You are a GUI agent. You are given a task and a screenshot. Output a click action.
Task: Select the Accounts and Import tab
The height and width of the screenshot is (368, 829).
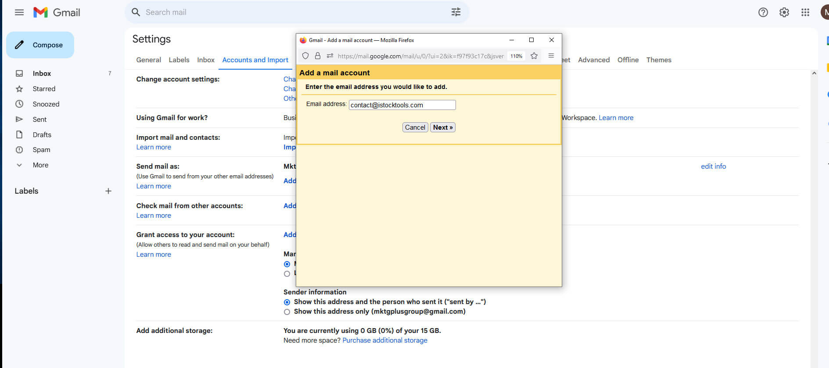click(x=255, y=60)
